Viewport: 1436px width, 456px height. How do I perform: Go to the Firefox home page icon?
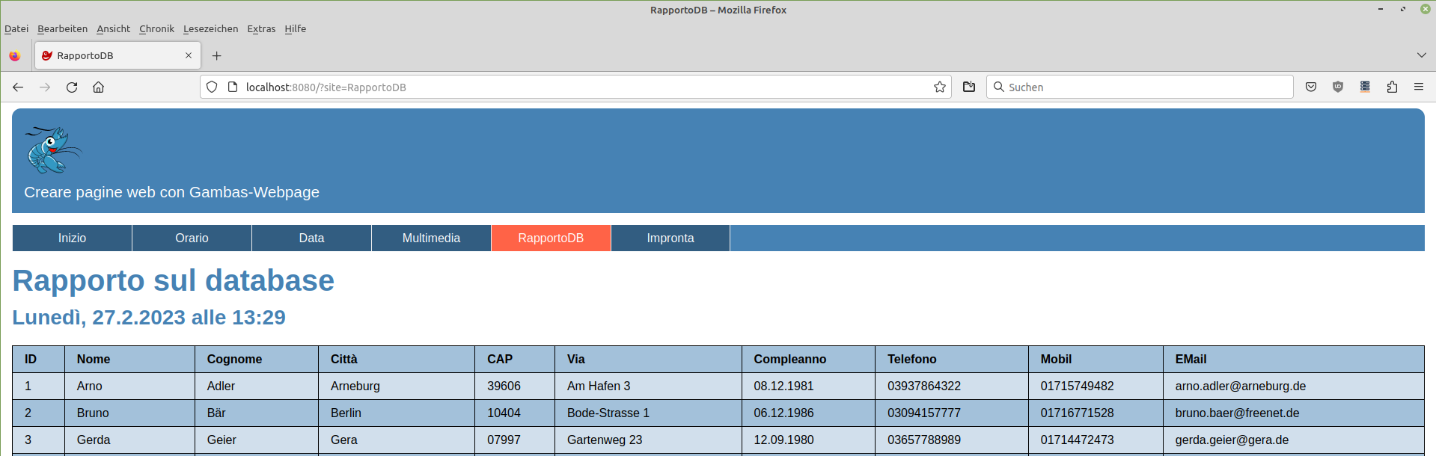(98, 87)
